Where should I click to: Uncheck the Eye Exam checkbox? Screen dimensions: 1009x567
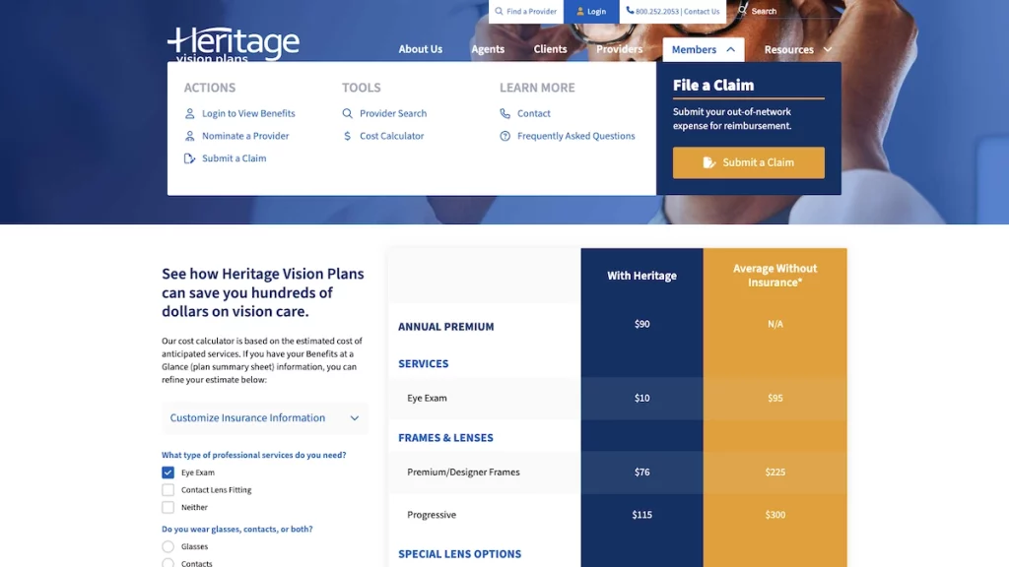[x=168, y=472]
